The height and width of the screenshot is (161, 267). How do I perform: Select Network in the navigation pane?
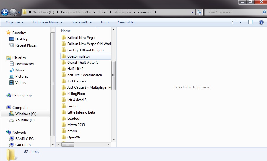click(x=19, y=133)
